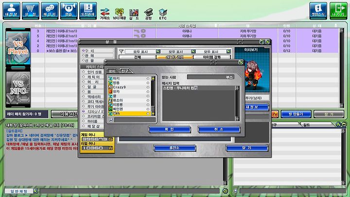Click the magnifier icon in bottom-right panel
Image resolution: width=350 pixels, height=197 pixels.
pos(235,191)
